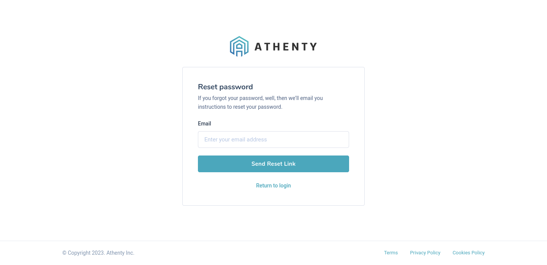Screen dimensions: 547x265
Task: Click Return to login below the button
Action: point(273,186)
